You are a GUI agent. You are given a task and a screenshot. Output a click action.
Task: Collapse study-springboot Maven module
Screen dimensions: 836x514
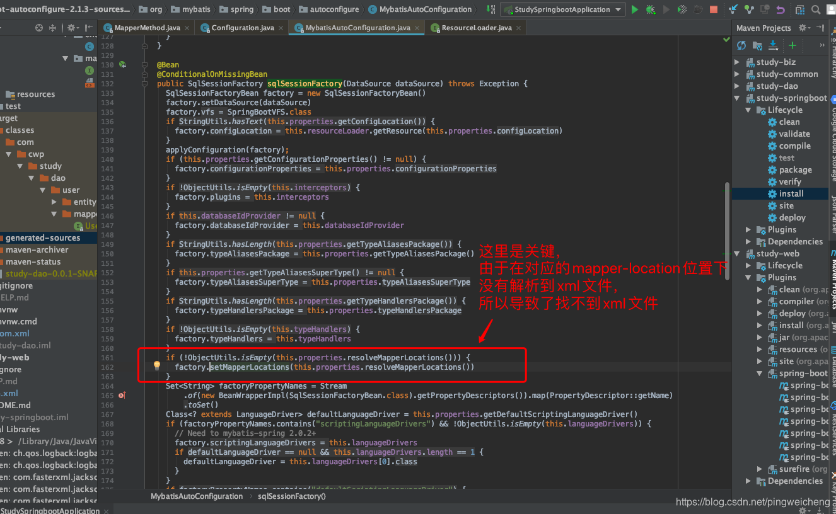[738, 98]
